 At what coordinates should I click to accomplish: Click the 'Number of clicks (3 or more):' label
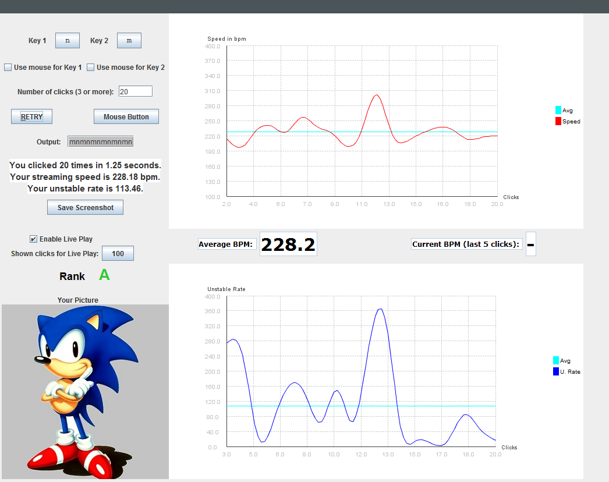(65, 91)
